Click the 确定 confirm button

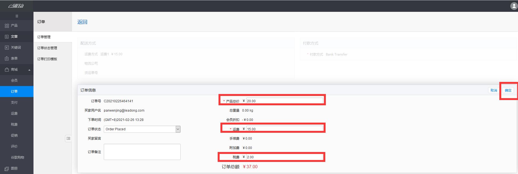508,90
